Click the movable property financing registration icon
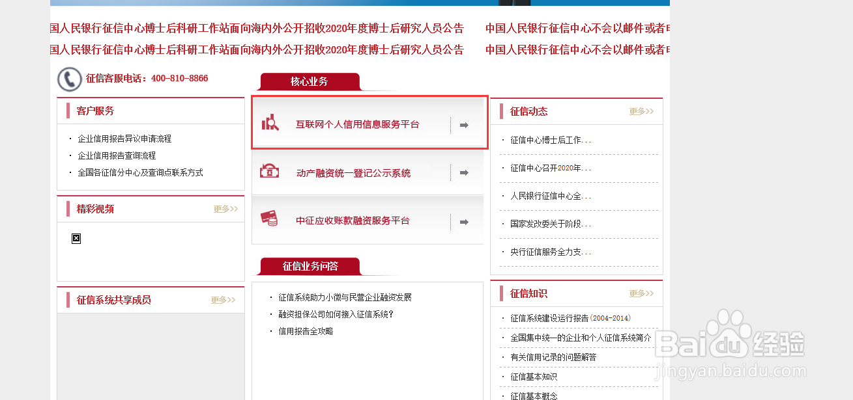 (269, 171)
